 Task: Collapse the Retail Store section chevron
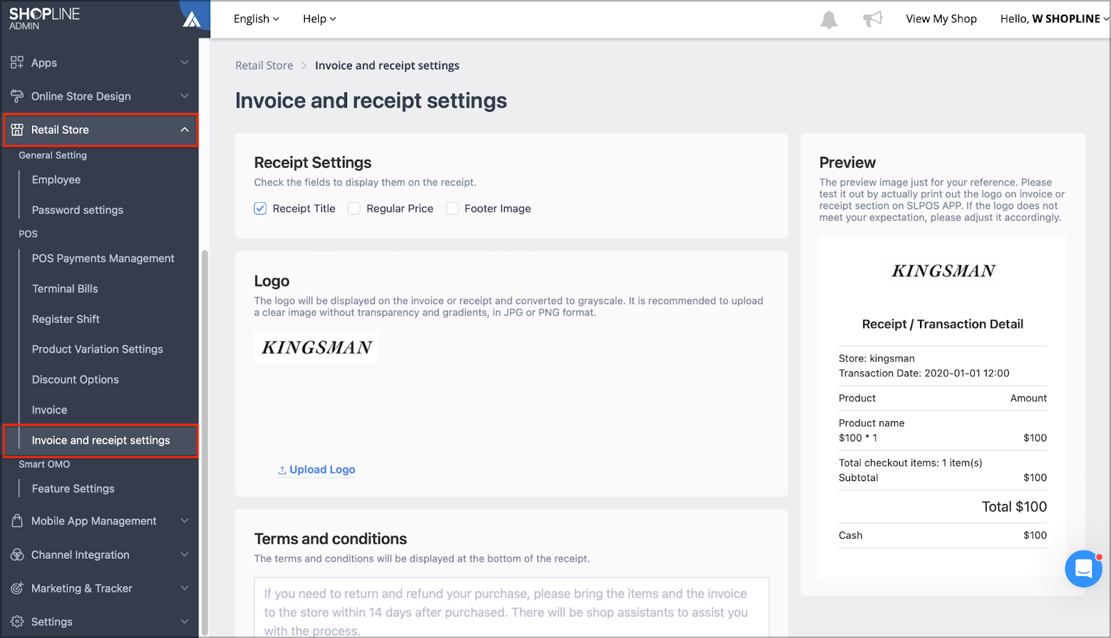pos(185,129)
